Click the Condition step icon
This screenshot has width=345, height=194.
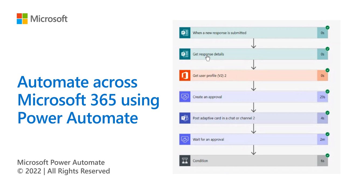(x=185, y=161)
